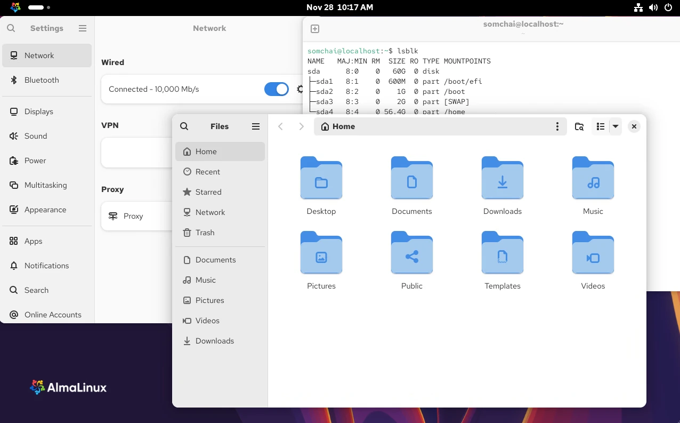
Task: Go to Starred in Files sidebar
Action: coord(208,192)
